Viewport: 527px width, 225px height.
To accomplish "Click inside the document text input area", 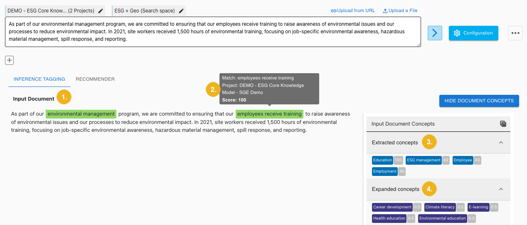I will point(212,32).
